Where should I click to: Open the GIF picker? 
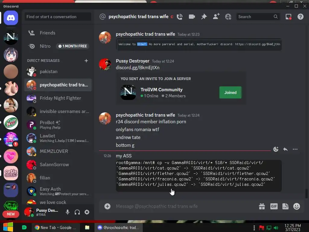tap(274, 206)
